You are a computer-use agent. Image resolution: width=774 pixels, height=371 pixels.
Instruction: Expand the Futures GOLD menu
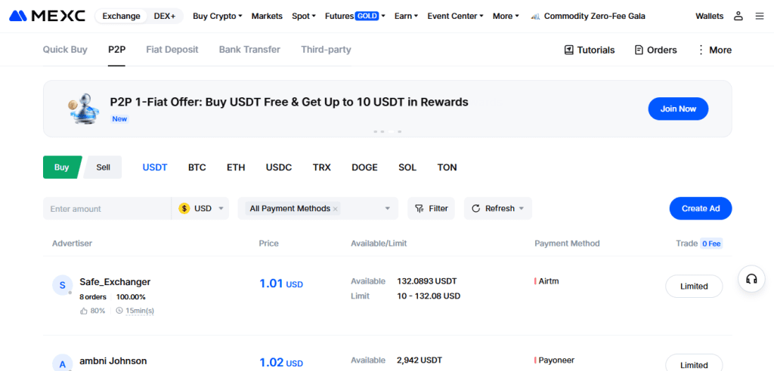[x=355, y=16]
